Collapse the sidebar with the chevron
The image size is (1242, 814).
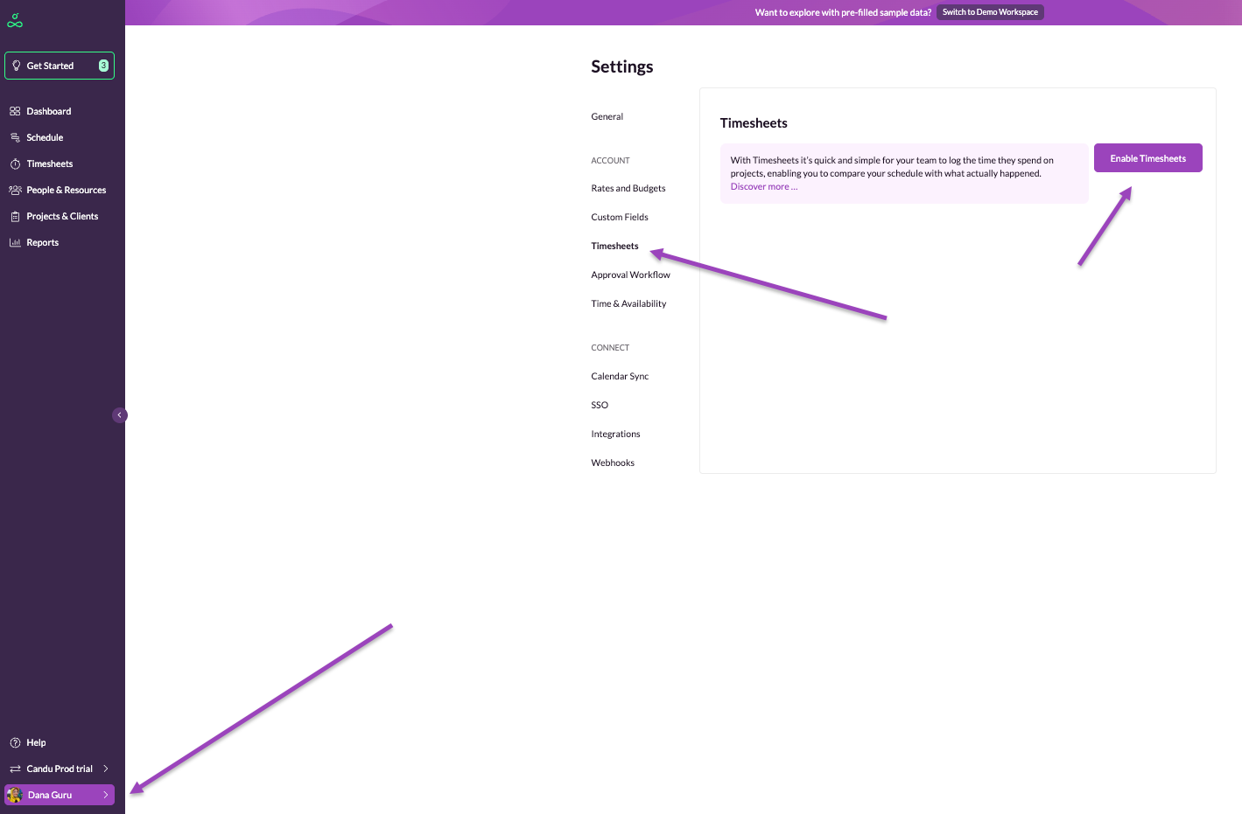(x=120, y=415)
